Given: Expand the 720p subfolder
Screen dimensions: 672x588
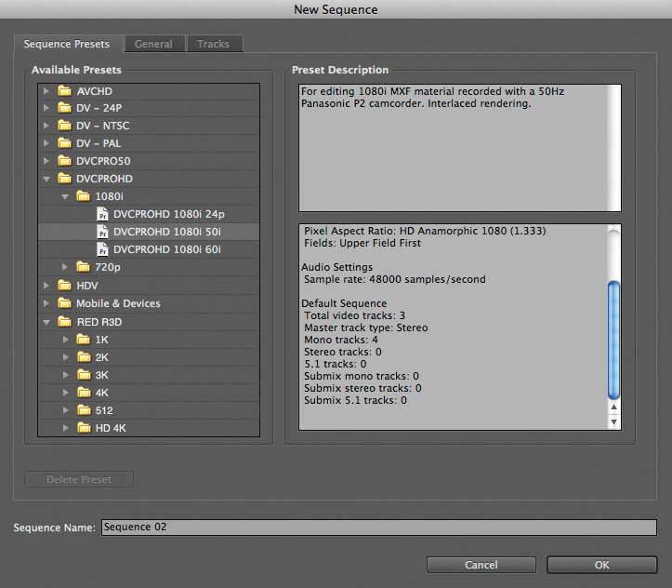Looking at the screenshot, I should click(x=65, y=267).
